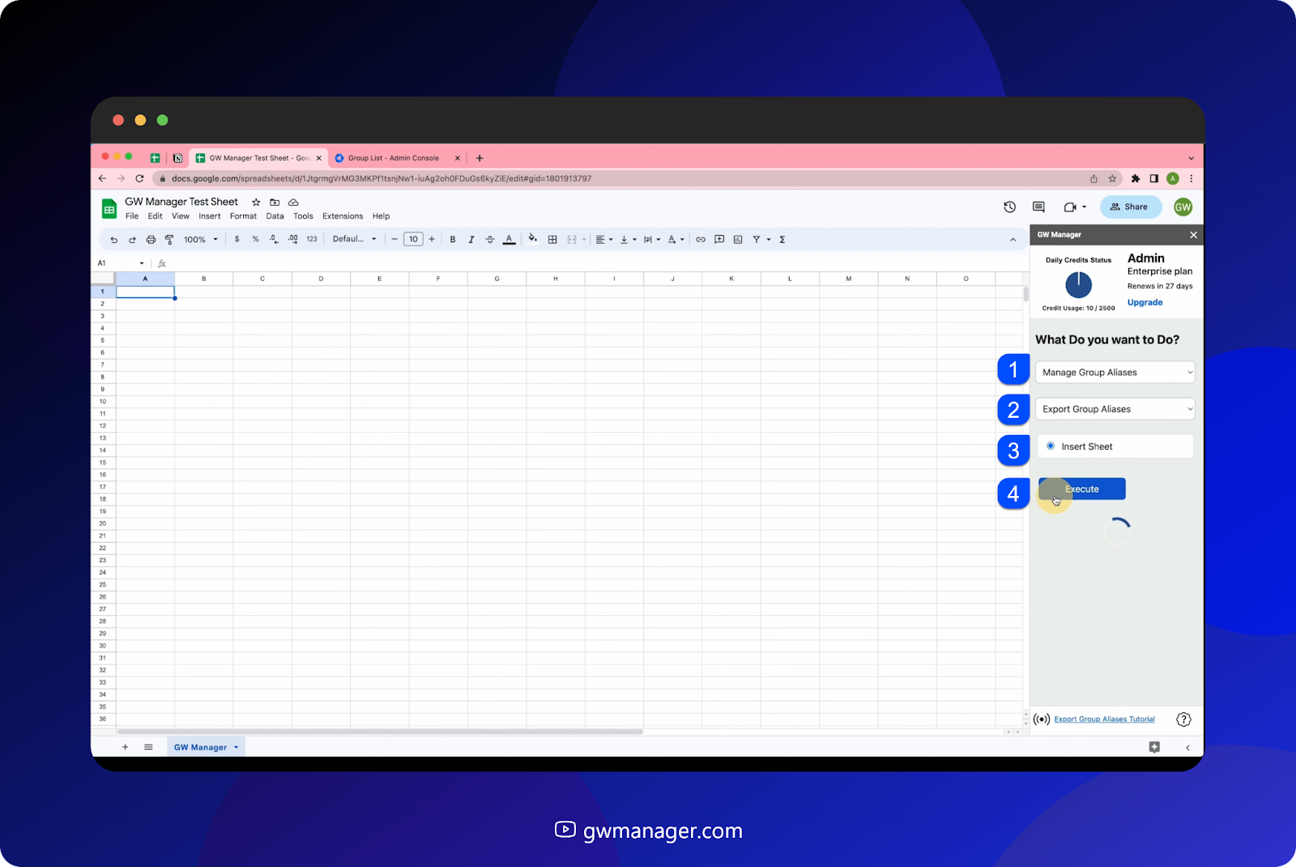Open the Format menu
Viewport: 1296px width, 867px height.
243,216
